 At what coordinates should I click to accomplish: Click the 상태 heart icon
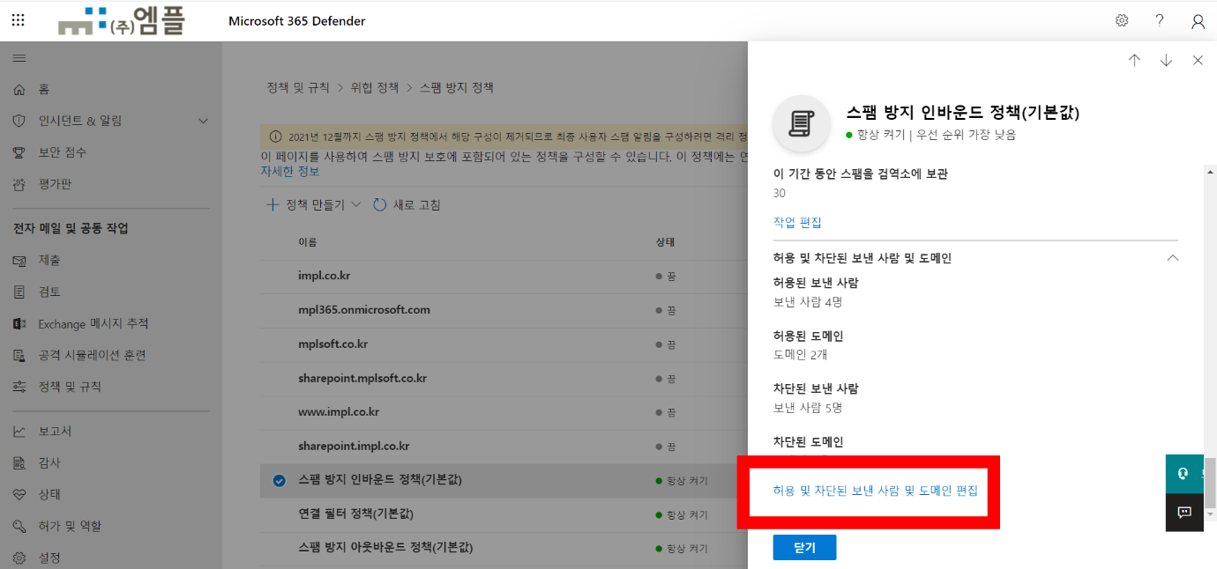pyautogui.click(x=19, y=494)
